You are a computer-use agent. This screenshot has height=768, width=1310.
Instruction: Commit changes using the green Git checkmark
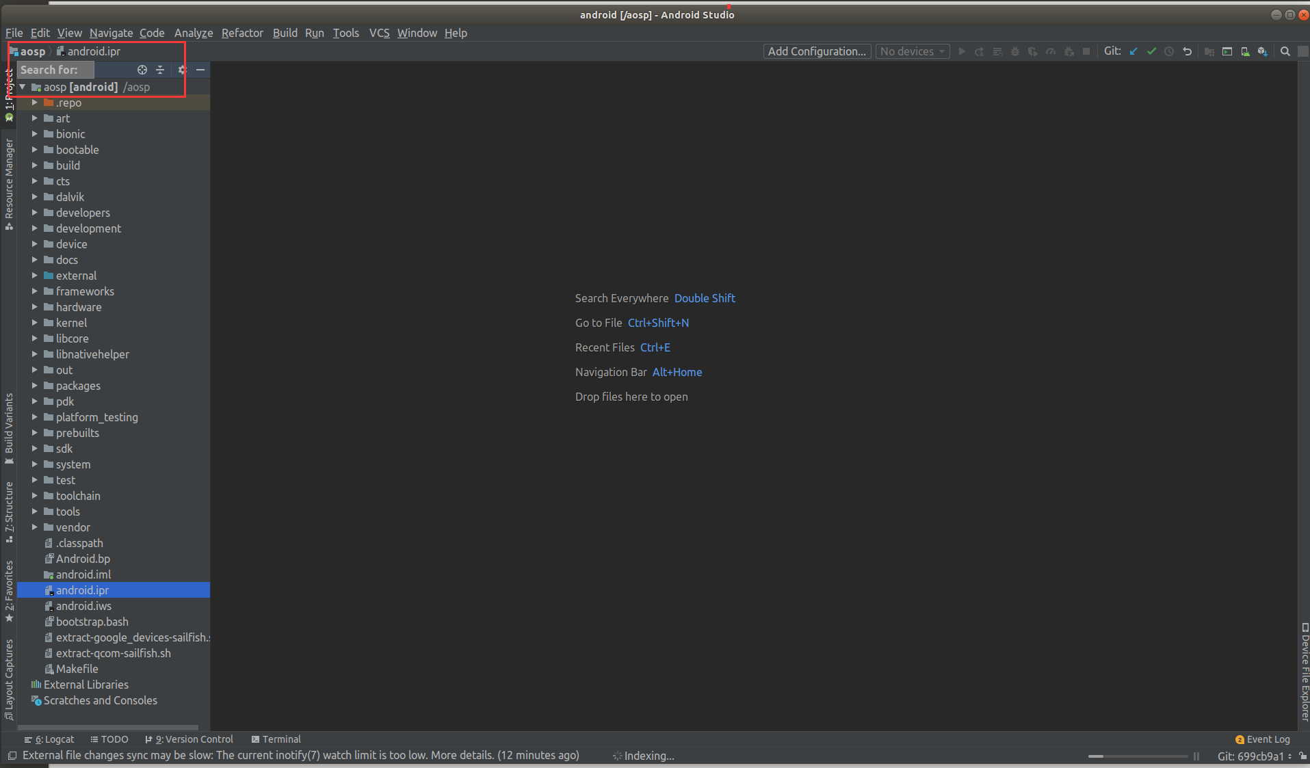(1153, 51)
